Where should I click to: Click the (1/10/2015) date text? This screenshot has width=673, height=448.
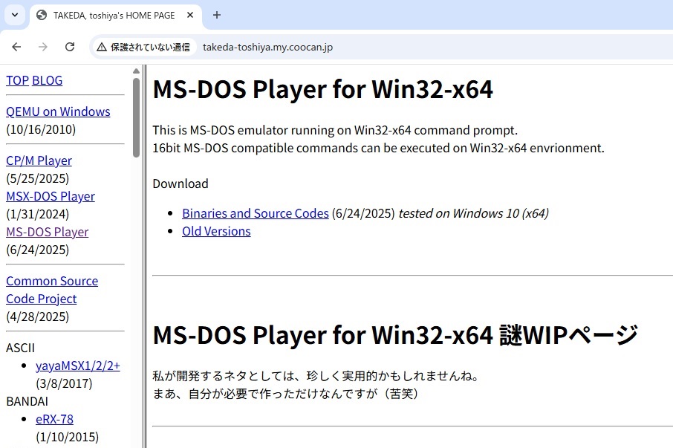67,438
